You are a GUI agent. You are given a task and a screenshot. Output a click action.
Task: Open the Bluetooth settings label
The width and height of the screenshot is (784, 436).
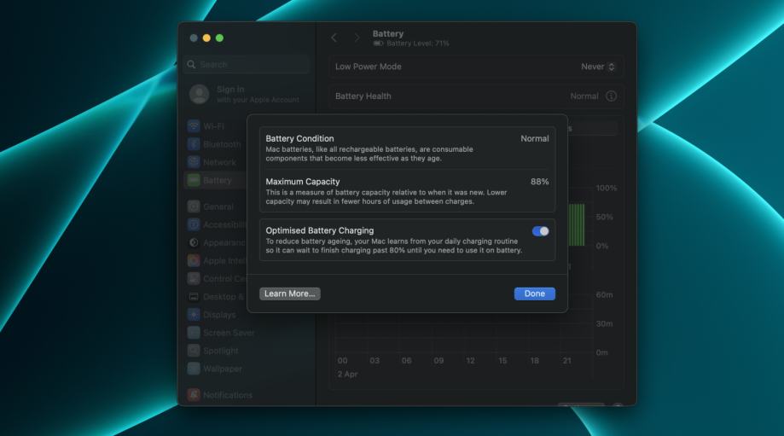222,144
